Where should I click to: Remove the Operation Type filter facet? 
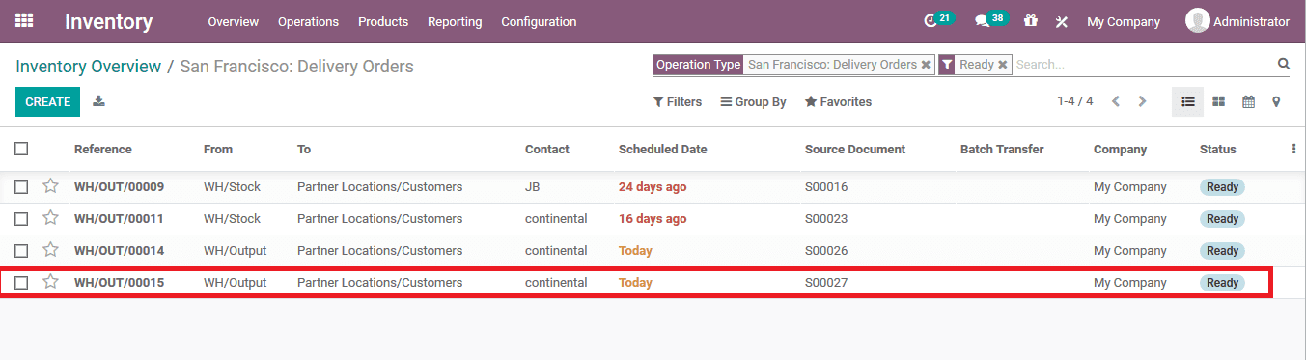pos(926,65)
